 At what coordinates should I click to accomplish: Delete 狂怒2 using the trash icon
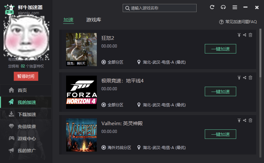(x=250, y=35)
